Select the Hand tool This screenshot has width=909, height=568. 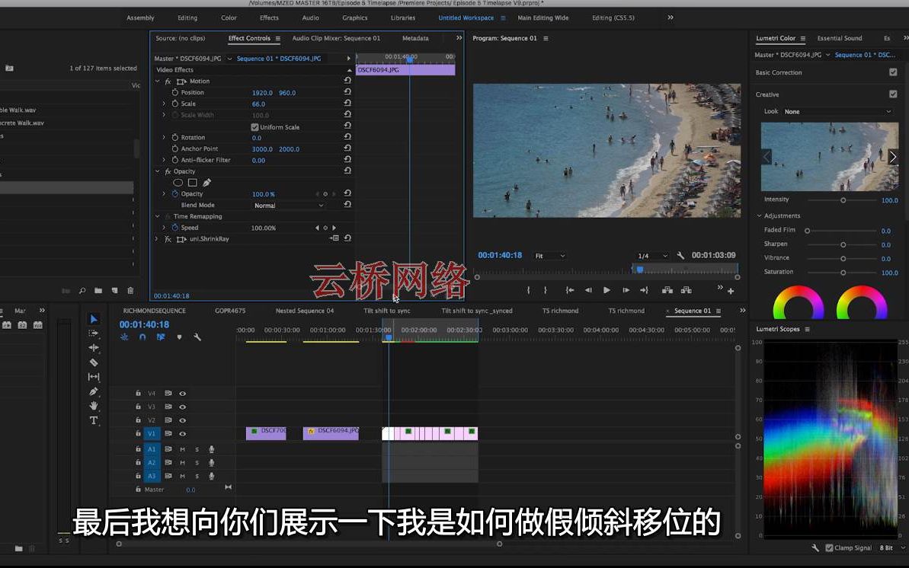pyautogui.click(x=94, y=402)
